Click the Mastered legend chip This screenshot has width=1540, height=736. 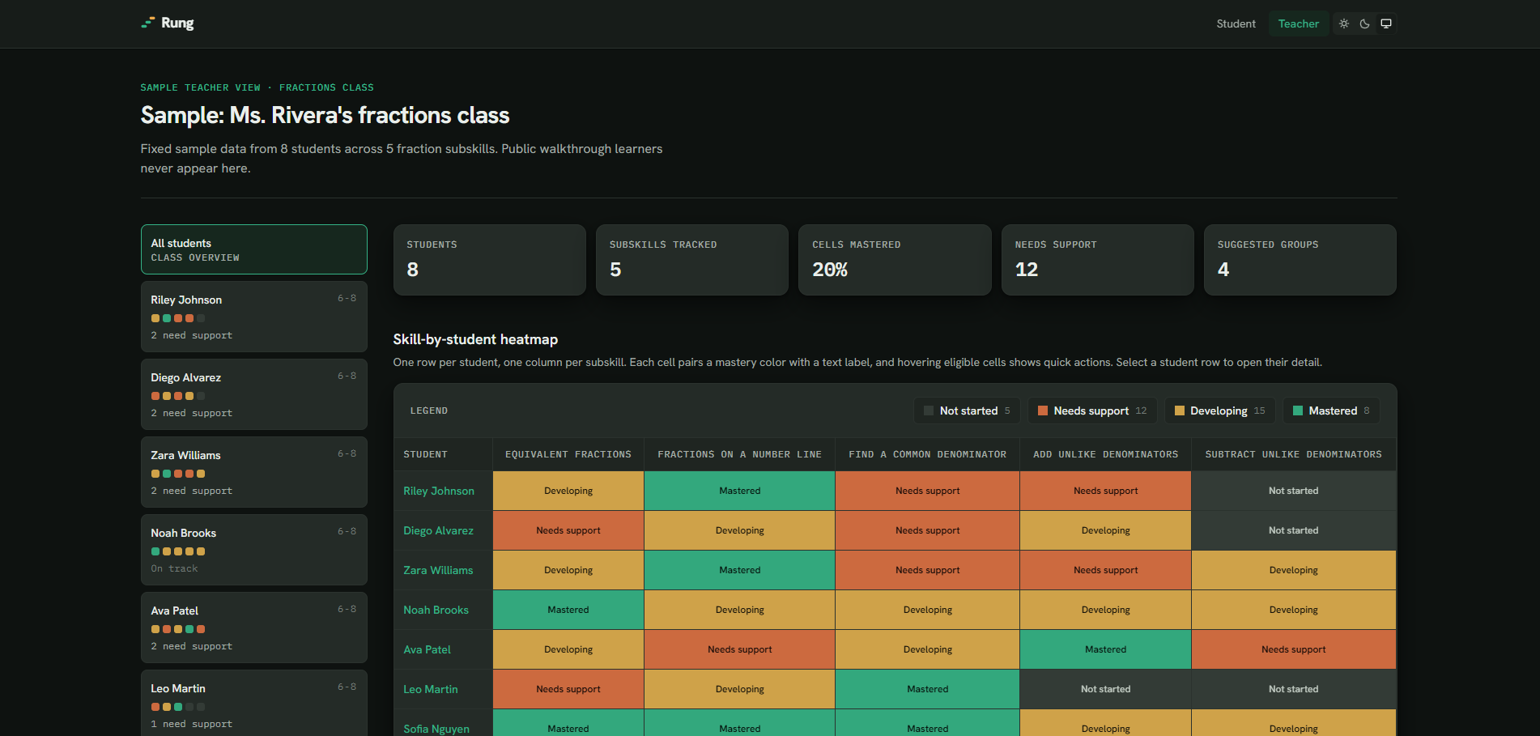1331,411
